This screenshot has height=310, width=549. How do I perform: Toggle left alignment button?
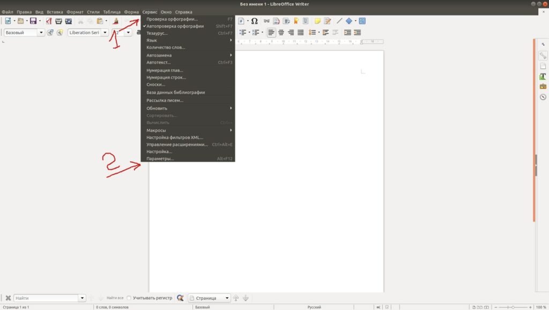pos(271,33)
